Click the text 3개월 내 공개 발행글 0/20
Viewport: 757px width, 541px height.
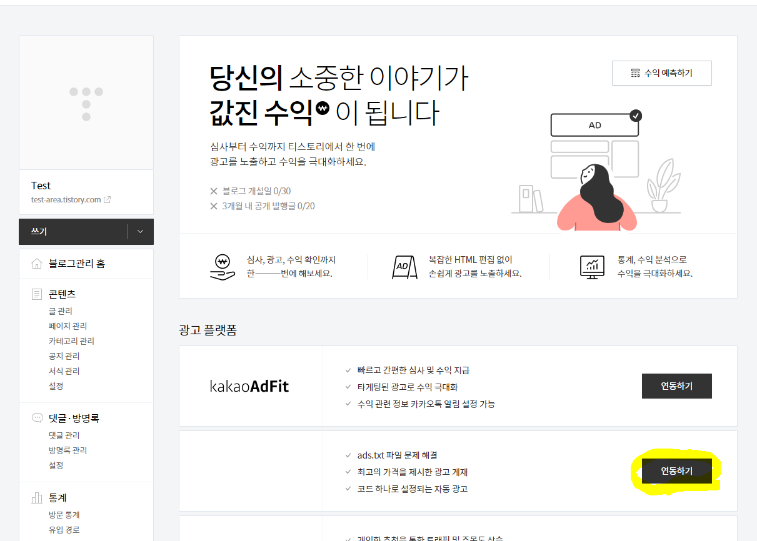pos(268,206)
